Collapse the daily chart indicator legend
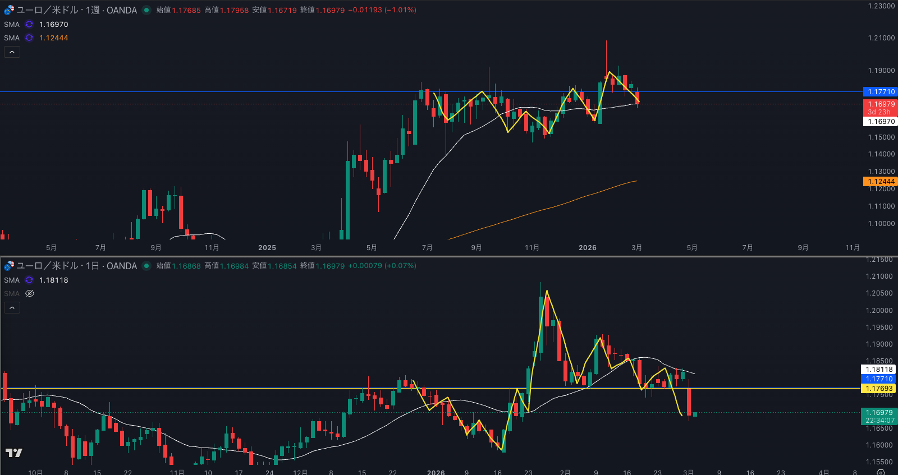This screenshot has width=898, height=475. pyautogui.click(x=12, y=308)
